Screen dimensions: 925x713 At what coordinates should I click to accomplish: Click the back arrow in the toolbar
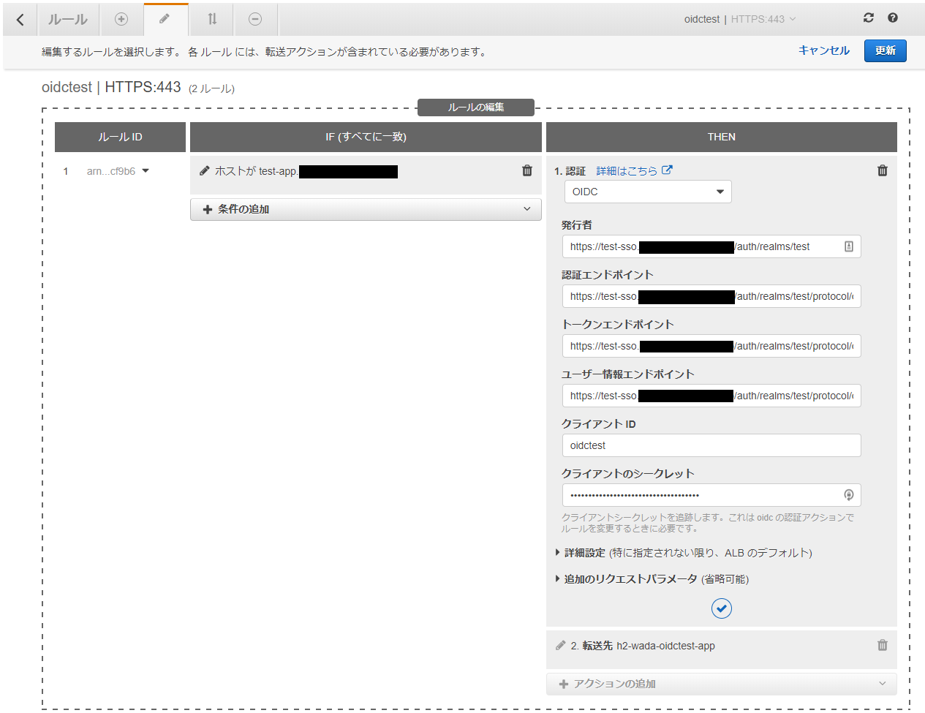coord(19,19)
